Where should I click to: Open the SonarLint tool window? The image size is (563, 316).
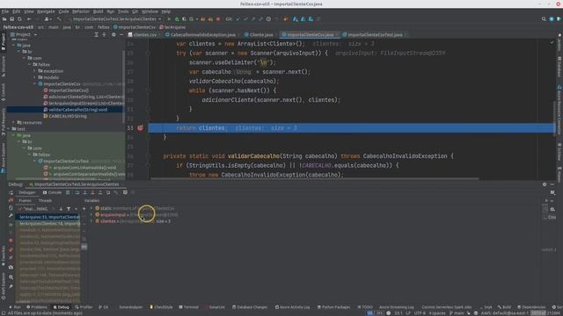coord(215,307)
